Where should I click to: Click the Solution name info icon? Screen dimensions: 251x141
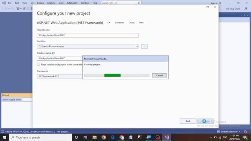click(53, 53)
